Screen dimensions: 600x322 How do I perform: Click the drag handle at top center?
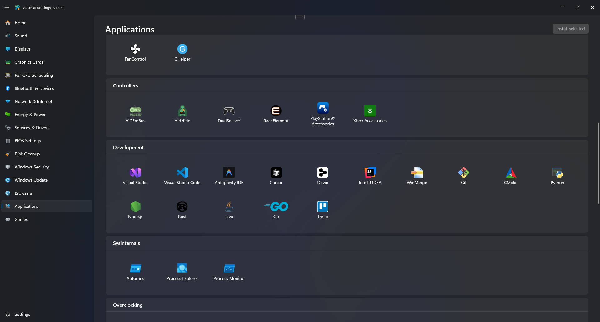pyautogui.click(x=300, y=17)
